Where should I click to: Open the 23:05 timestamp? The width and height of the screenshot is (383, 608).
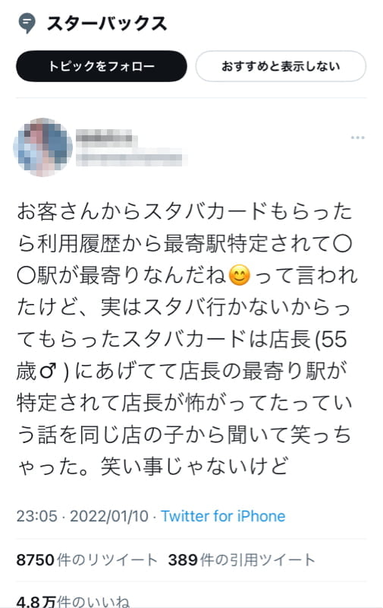tap(36, 516)
